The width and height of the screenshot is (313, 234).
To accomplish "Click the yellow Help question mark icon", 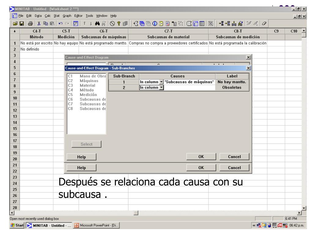I will 119,24.
